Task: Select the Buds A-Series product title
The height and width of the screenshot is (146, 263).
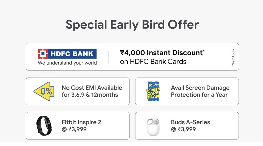Action: [x=190, y=122]
